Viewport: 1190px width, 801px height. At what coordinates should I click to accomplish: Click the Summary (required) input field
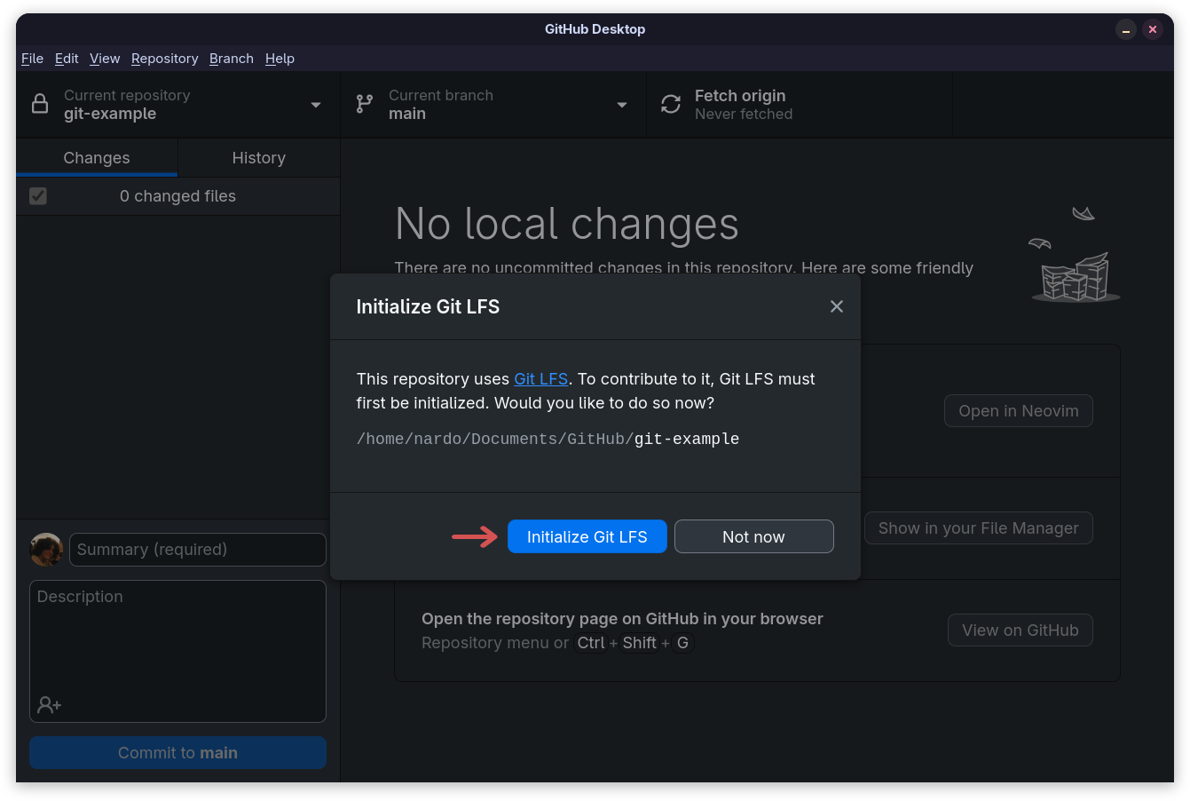[x=198, y=550]
